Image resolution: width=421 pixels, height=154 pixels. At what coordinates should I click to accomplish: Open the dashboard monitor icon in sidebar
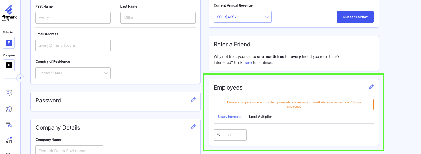pyautogui.click(x=9, y=93)
